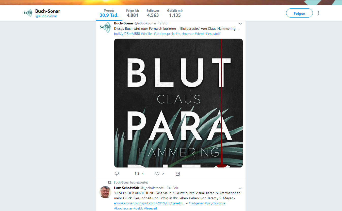Viewport: 342px width, 211px height.
Task: Open the Gefällt mir tab
Action: [x=175, y=13]
